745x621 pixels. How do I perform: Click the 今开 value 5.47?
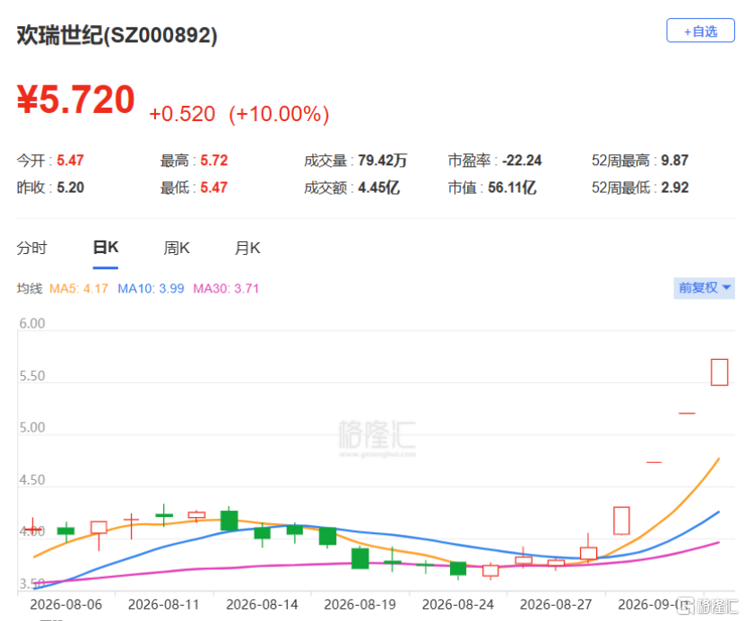coord(70,161)
